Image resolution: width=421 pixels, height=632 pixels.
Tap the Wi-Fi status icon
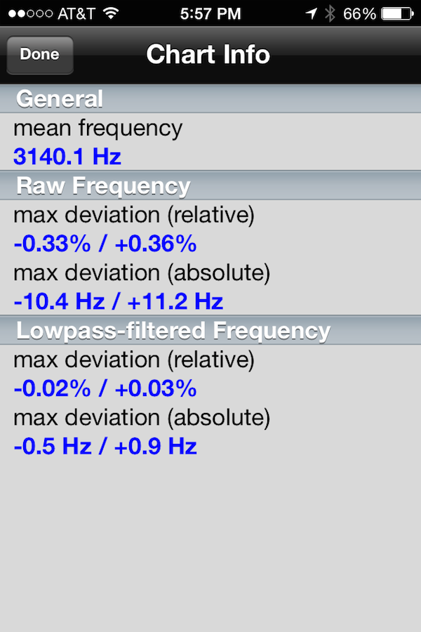click(110, 14)
